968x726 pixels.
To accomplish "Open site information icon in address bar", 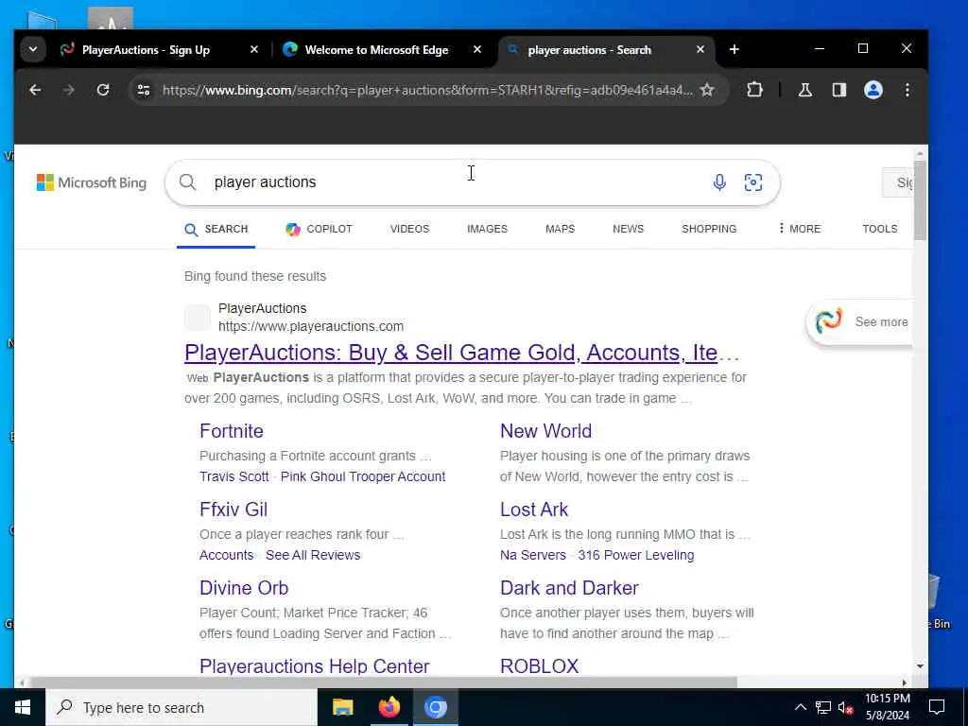I will pyautogui.click(x=144, y=90).
